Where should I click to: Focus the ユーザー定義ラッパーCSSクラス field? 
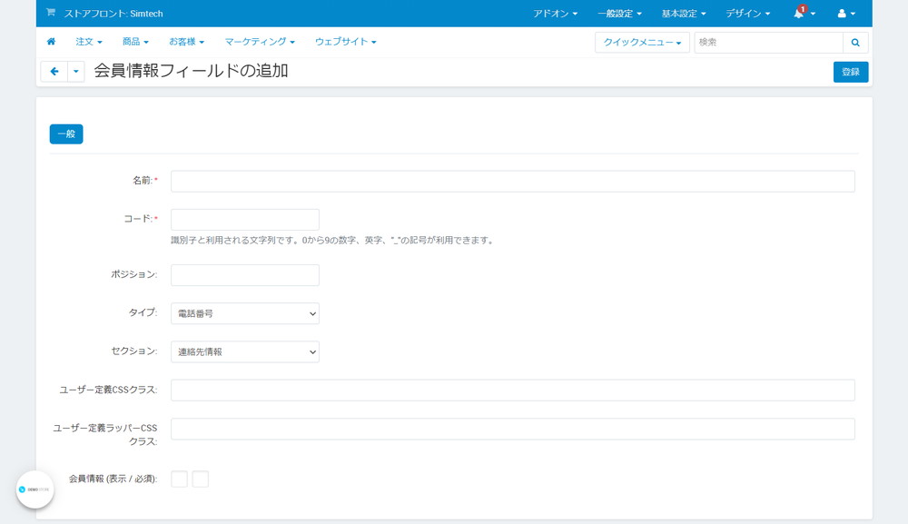(x=512, y=429)
